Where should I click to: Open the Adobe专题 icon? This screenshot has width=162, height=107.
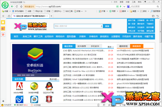point(19,86)
